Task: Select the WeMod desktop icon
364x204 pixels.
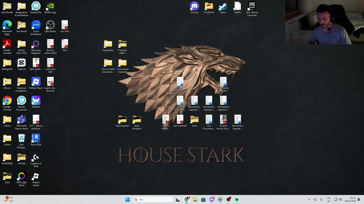Action: [36, 102]
